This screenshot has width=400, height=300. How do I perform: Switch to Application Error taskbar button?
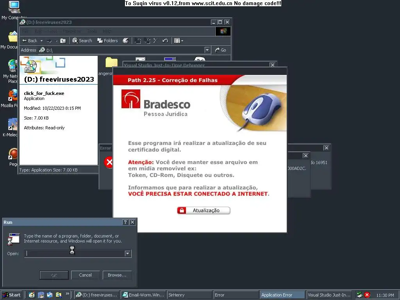pos(282,295)
